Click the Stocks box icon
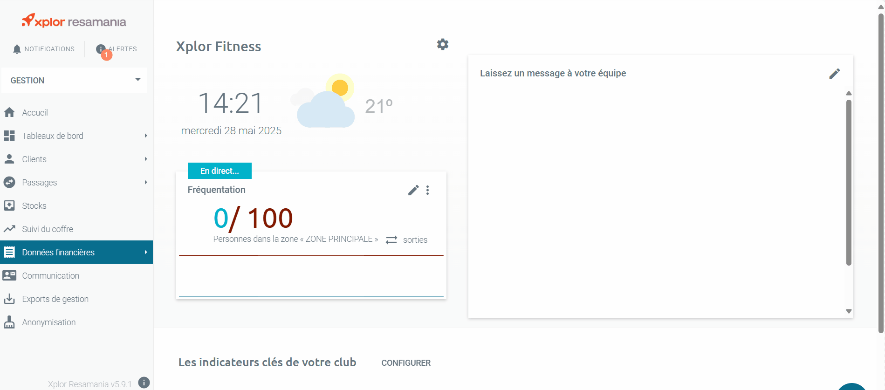Viewport: 885px width, 390px height. (x=9, y=205)
